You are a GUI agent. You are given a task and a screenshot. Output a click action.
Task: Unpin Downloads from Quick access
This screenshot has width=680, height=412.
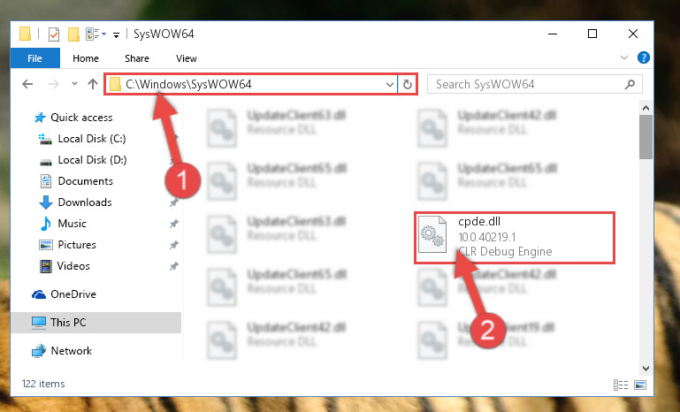(174, 202)
